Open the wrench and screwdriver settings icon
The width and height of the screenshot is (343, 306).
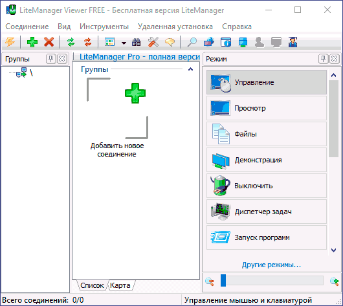pos(153,42)
